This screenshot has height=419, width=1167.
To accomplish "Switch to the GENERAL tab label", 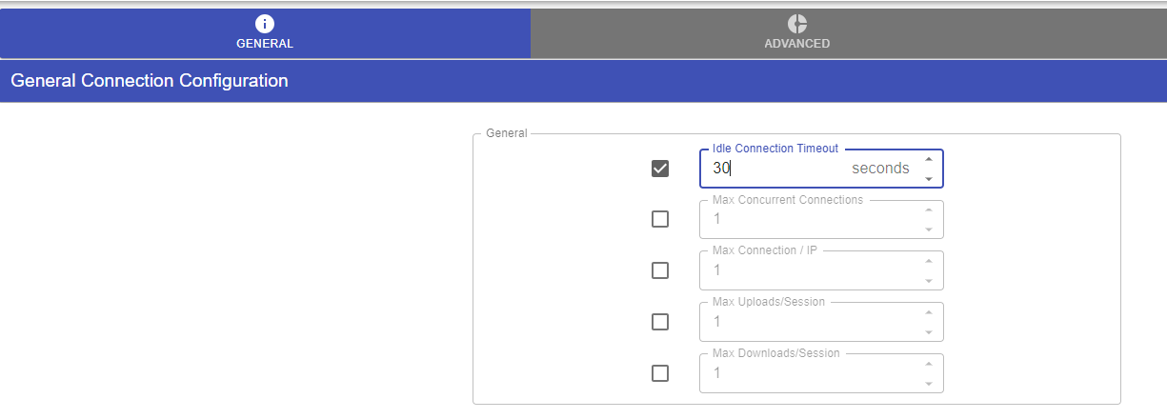I will pyautogui.click(x=265, y=44).
